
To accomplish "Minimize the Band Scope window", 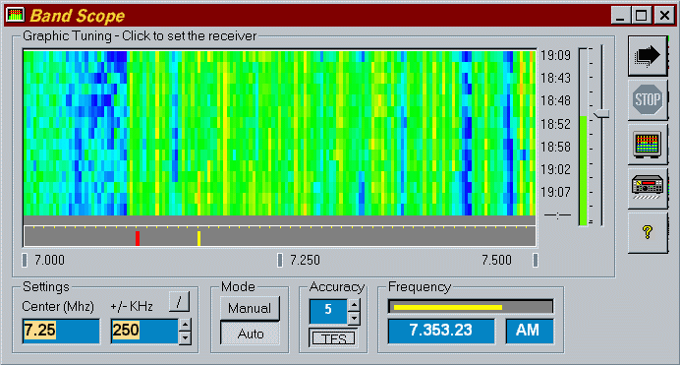I will 621,16.
